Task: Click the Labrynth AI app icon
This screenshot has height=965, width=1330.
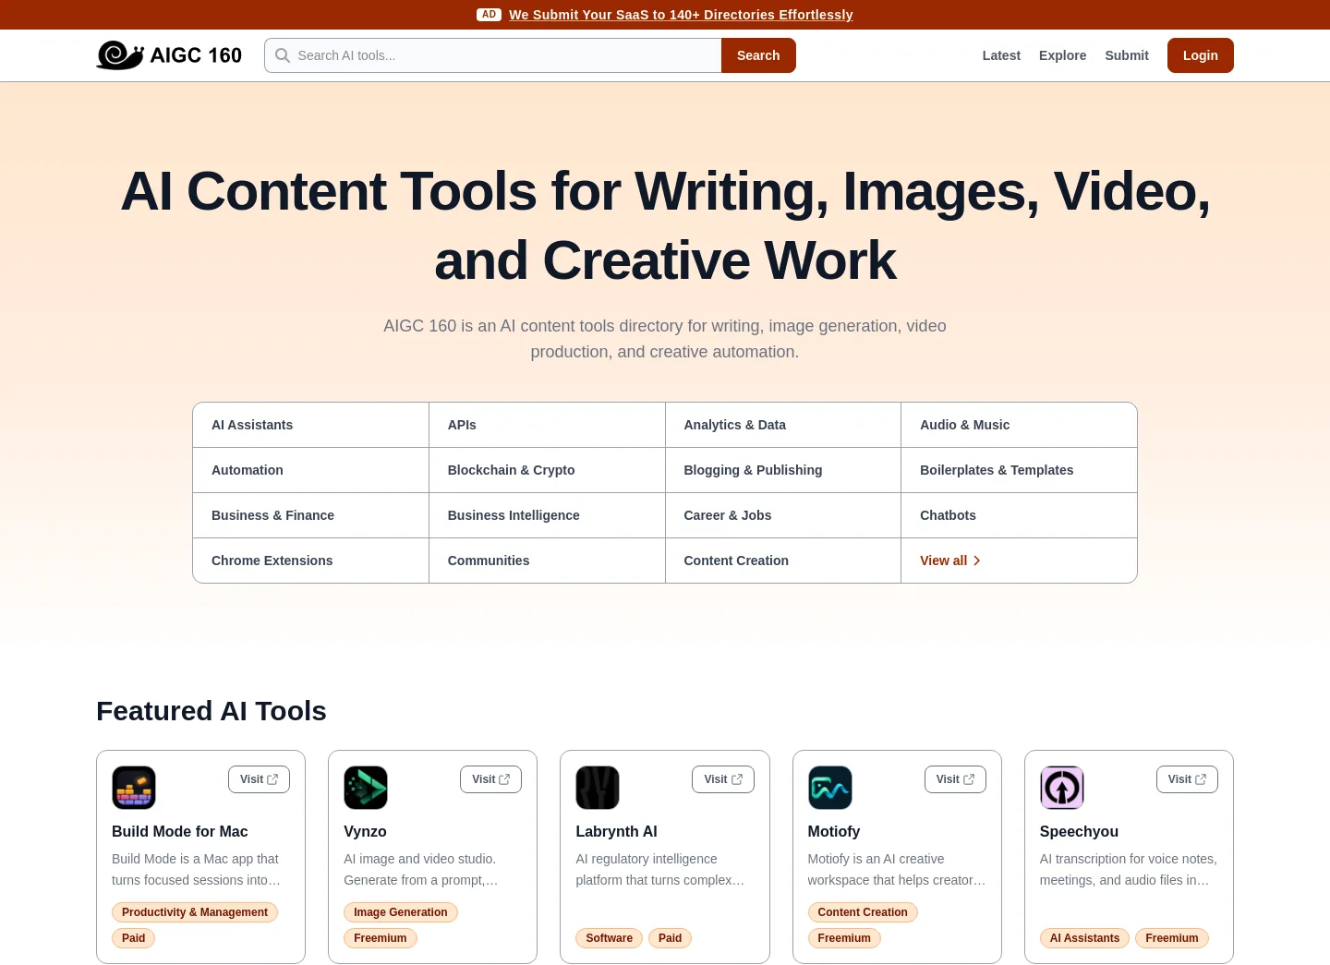Action: [x=598, y=788]
